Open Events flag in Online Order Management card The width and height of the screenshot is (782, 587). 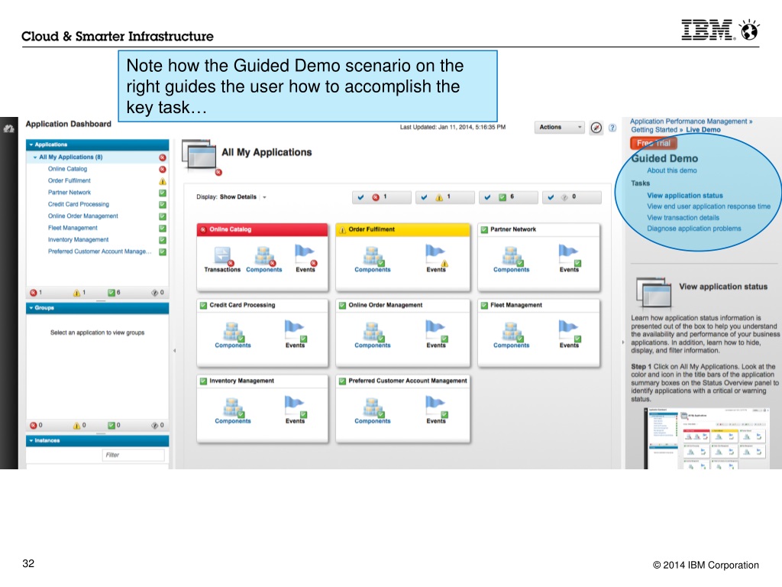pyautogui.click(x=436, y=331)
